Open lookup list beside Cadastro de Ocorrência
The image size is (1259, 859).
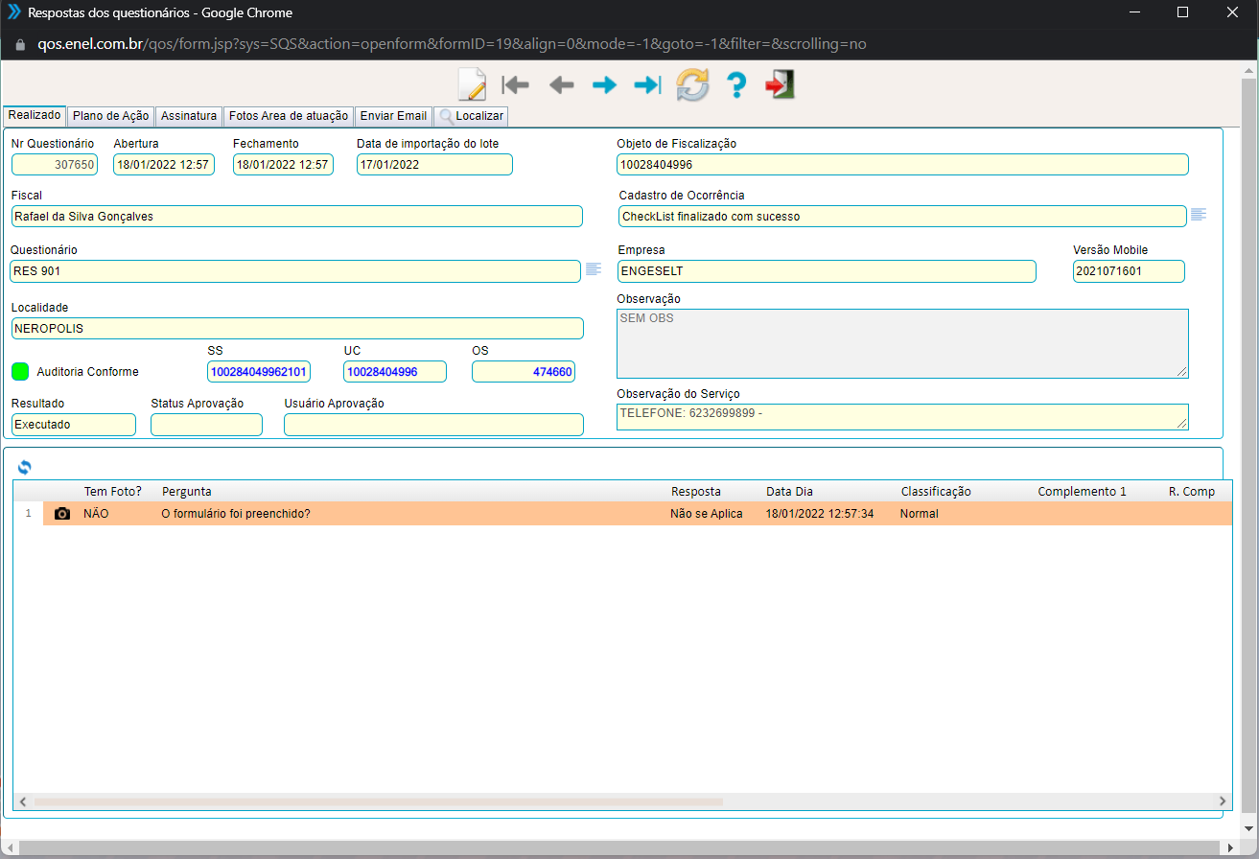pyautogui.click(x=1199, y=215)
